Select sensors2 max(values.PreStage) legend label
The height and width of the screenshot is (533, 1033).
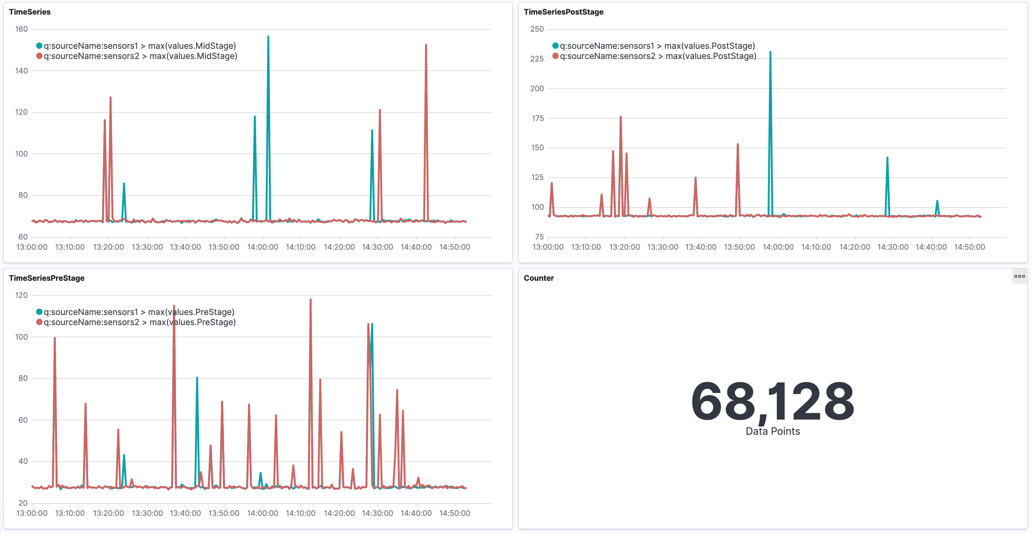click(140, 322)
